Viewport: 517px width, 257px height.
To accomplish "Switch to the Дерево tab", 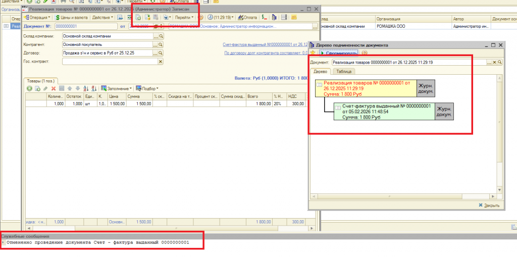I will 320,71.
